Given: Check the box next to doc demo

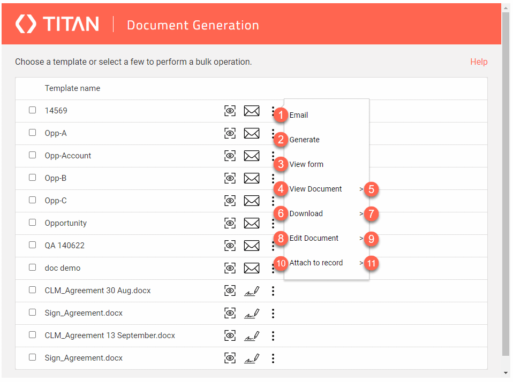Looking at the screenshot, I should pyautogui.click(x=33, y=268).
